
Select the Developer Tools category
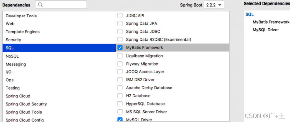[x=59, y=16]
